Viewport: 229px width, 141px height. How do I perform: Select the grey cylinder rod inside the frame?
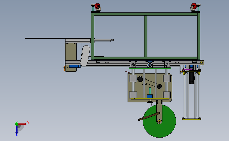[x=103, y=40]
